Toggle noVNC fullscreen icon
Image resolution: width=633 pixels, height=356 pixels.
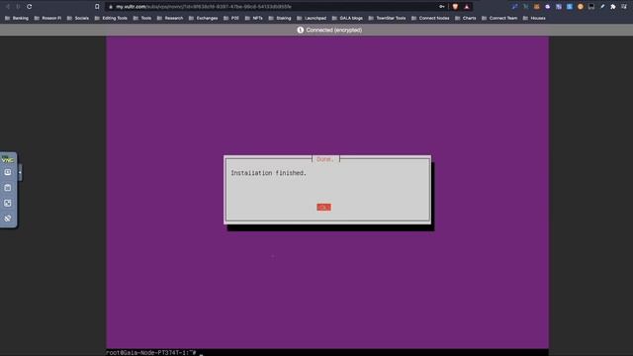[8, 203]
